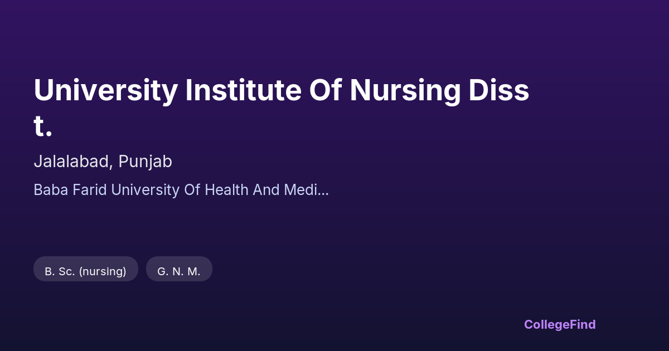
Task: Click the word "Find" in the CollegeFind logo
Action: click(584, 324)
